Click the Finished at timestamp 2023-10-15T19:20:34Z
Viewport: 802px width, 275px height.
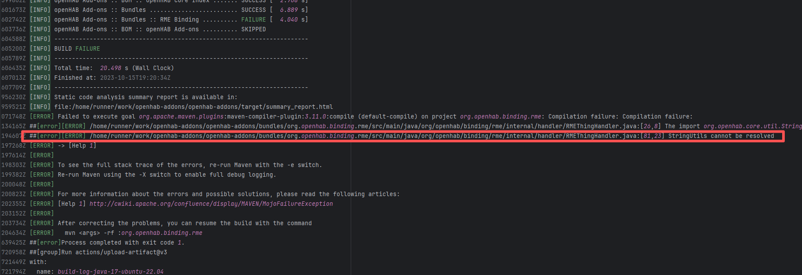pyautogui.click(x=135, y=78)
